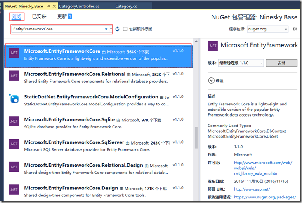This screenshot has height=203, width=302.
Task: Click the pin icon on NuGet tab
Action: [48, 6]
